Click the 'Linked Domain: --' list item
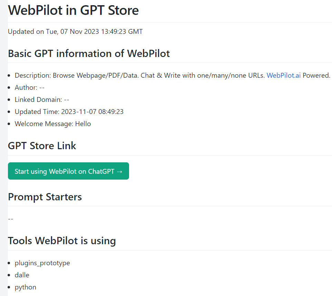 tap(42, 100)
